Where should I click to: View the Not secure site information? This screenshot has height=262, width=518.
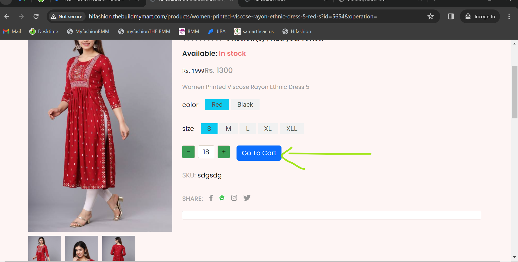[x=67, y=17]
